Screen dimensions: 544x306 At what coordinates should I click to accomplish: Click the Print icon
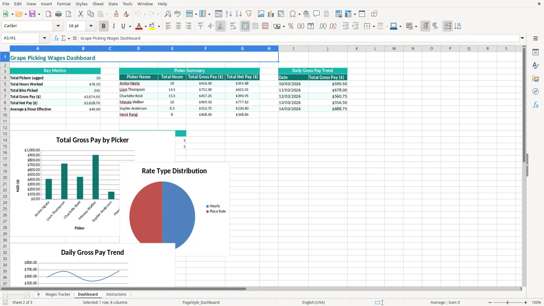(x=58, y=14)
